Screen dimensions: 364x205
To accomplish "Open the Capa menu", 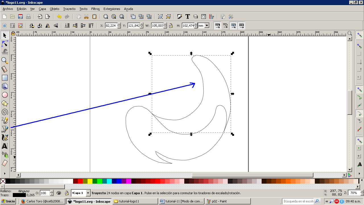I will 42,9.
